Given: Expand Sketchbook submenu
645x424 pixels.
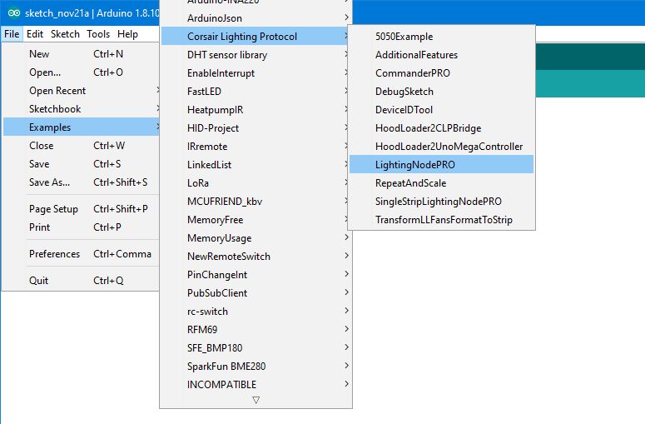Looking at the screenshot, I should [x=81, y=109].
